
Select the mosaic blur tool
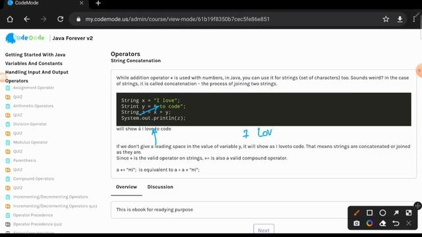pos(409,213)
